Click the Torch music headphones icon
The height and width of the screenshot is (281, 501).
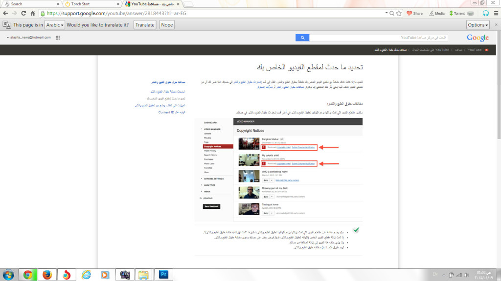pos(486,13)
